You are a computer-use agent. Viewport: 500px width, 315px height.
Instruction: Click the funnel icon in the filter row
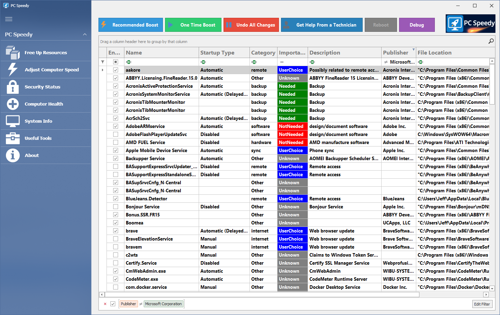coord(103,62)
